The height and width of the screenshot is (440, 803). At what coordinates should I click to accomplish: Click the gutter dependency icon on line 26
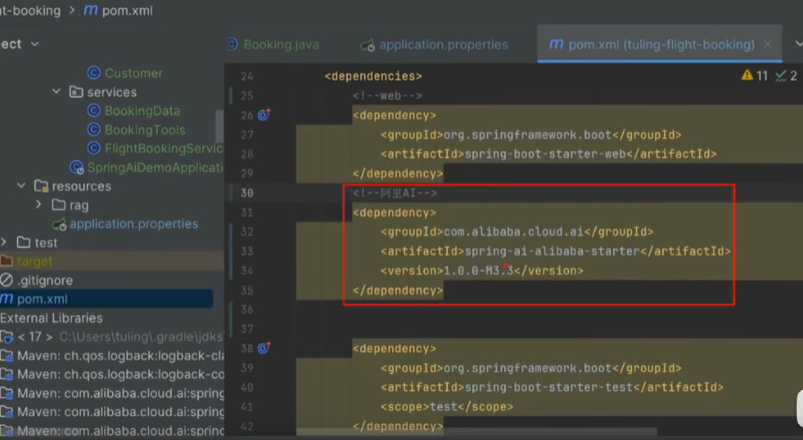tap(263, 115)
